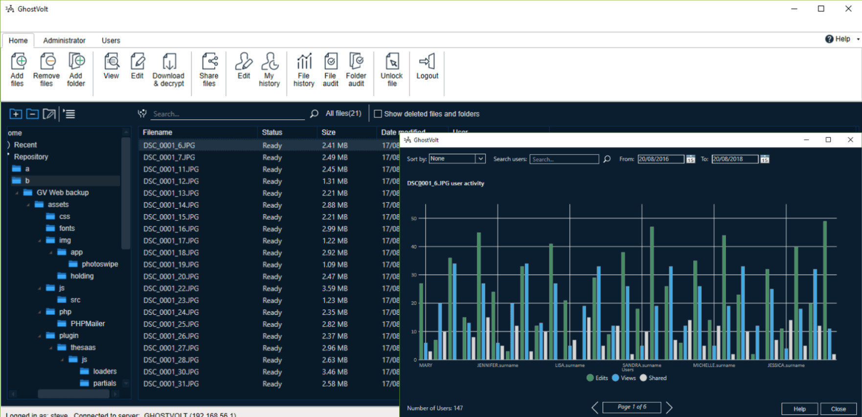The width and height of the screenshot is (862, 417).
Task: Go to next chart page arrow
Action: 669,407
